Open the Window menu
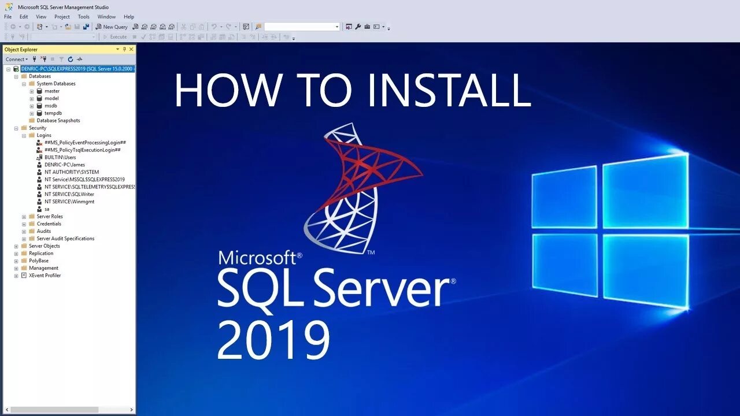The width and height of the screenshot is (740, 416). pyautogui.click(x=106, y=17)
